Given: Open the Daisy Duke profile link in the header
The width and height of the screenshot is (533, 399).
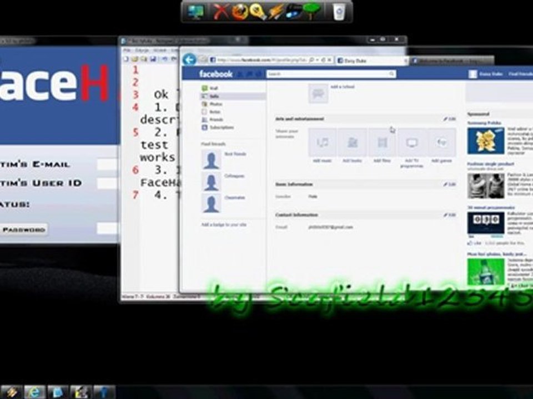Looking at the screenshot, I should pos(490,74).
